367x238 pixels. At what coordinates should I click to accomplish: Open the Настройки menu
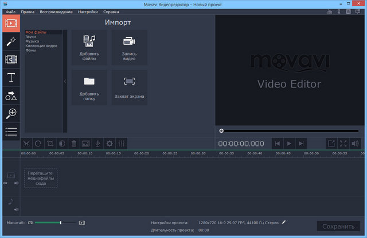(x=88, y=11)
